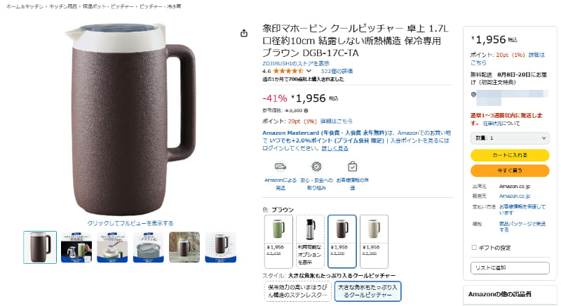Click the Amazon delivery truck icon
This screenshot has width=561, height=306.
[280, 166]
